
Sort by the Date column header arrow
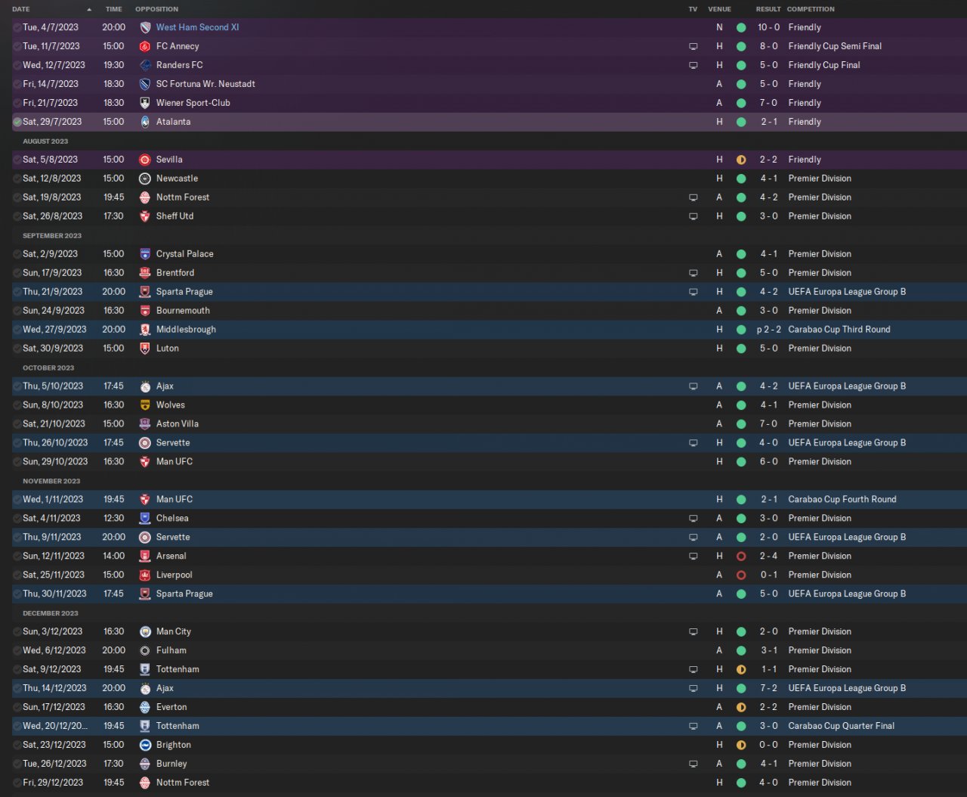(89, 9)
